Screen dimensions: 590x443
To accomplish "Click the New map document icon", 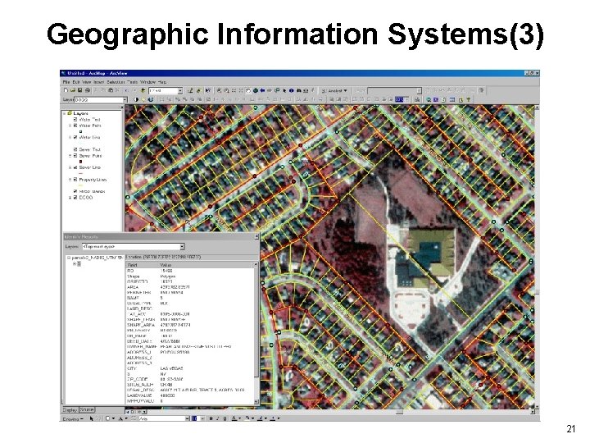I will coord(66,90).
